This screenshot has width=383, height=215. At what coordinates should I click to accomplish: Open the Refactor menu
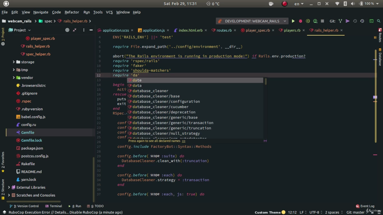(x=72, y=12)
